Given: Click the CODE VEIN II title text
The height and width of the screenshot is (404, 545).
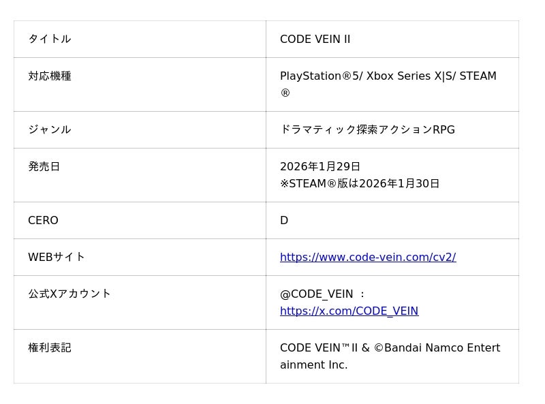Looking at the screenshot, I should click(315, 39).
